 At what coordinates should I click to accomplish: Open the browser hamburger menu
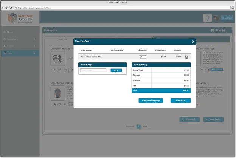[x=233, y=8]
